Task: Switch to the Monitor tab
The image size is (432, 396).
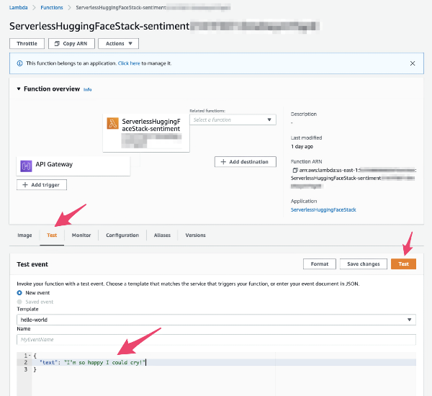Action: pyautogui.click(x=81, y=235)
